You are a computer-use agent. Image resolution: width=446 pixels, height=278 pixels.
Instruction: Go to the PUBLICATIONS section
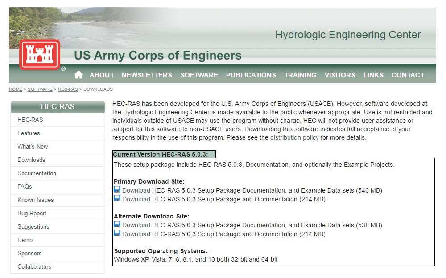251,75
